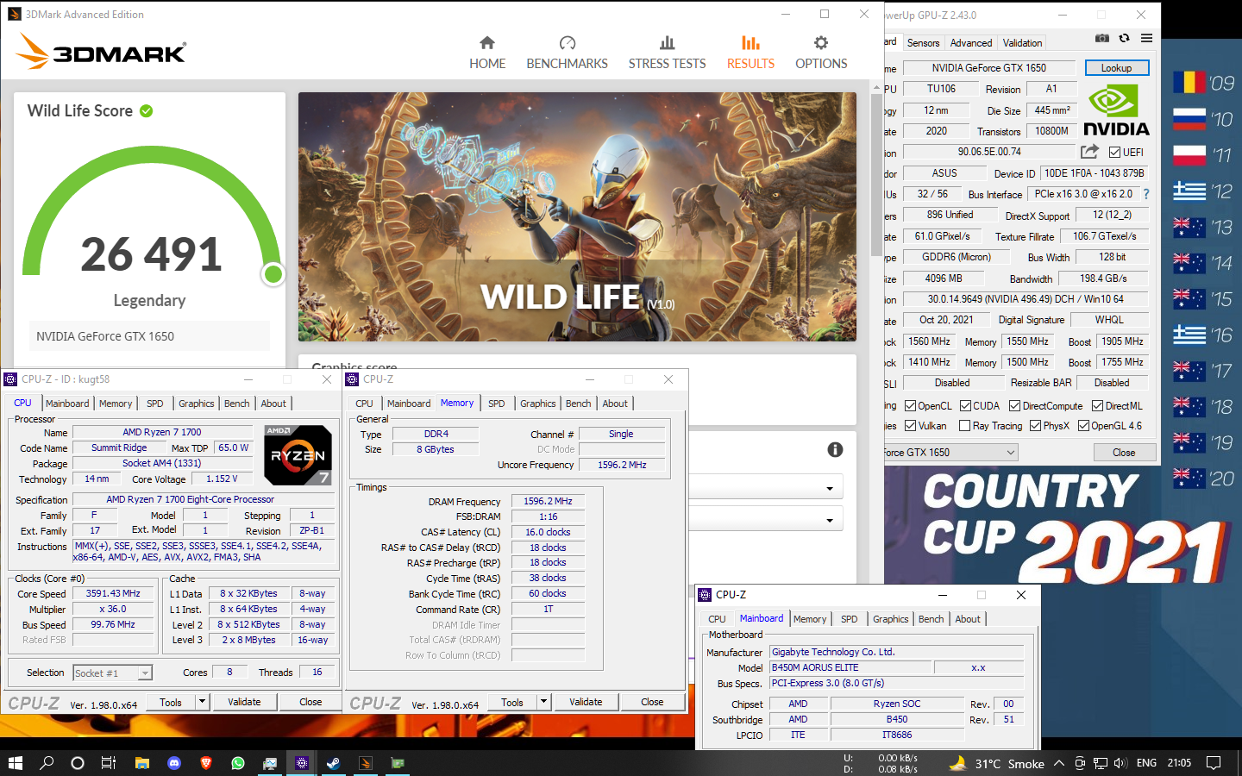
Task: Click the info icon in 3DMark results
Action: [835, 449]
